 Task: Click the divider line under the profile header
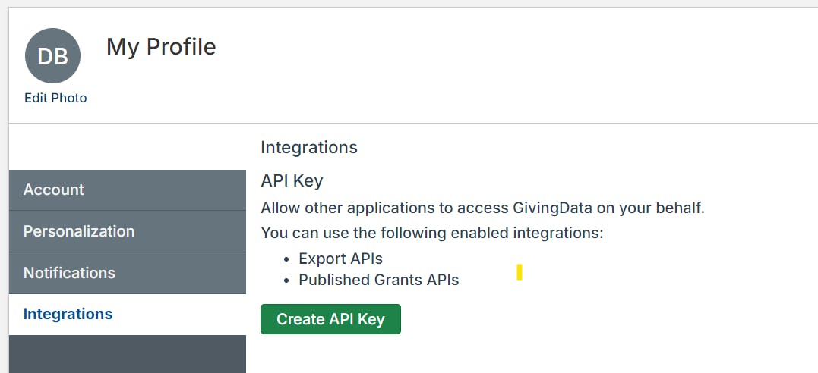coord(413,124)
